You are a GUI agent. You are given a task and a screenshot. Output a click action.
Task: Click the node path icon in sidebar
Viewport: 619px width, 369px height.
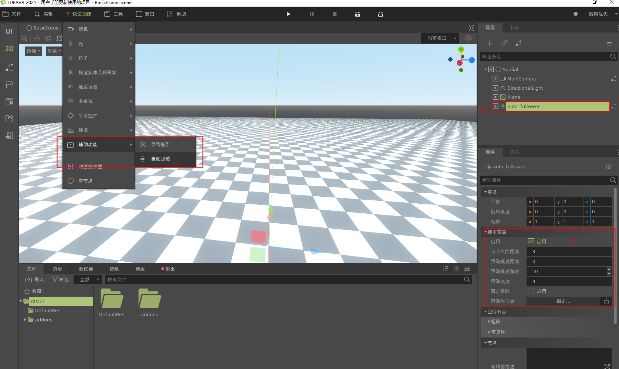point(9,68)
